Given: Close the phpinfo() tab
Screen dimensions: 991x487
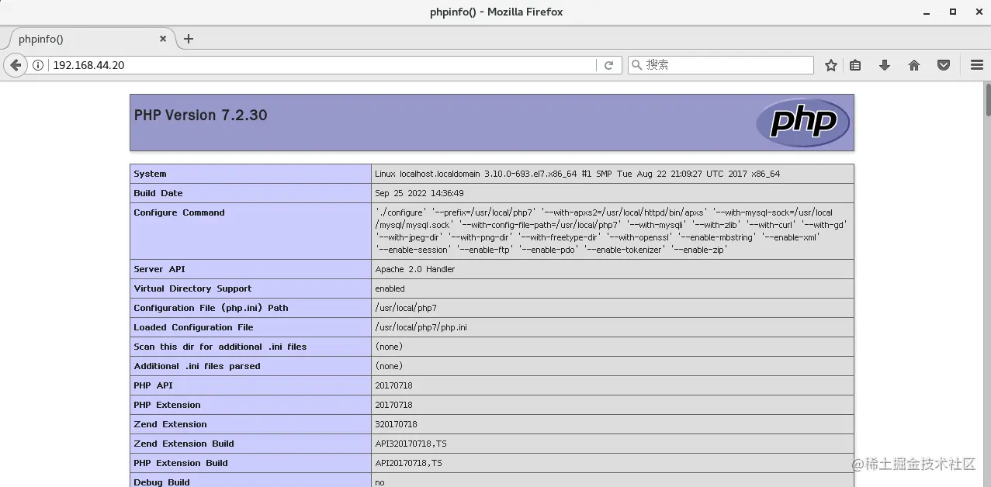Looking at the screenshot, I should (x=163, y=39).
